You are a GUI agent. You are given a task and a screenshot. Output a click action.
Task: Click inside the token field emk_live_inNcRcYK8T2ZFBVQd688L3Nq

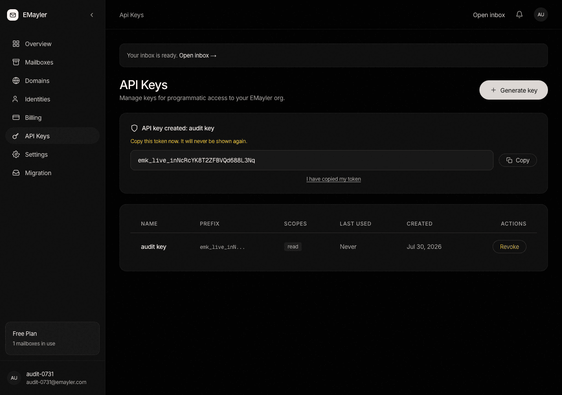pyautogui.click(x=312, y=160)
